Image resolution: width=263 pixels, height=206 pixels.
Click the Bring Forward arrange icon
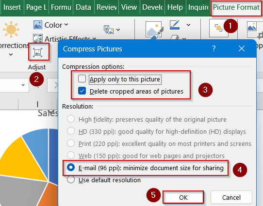coord(218,28)
